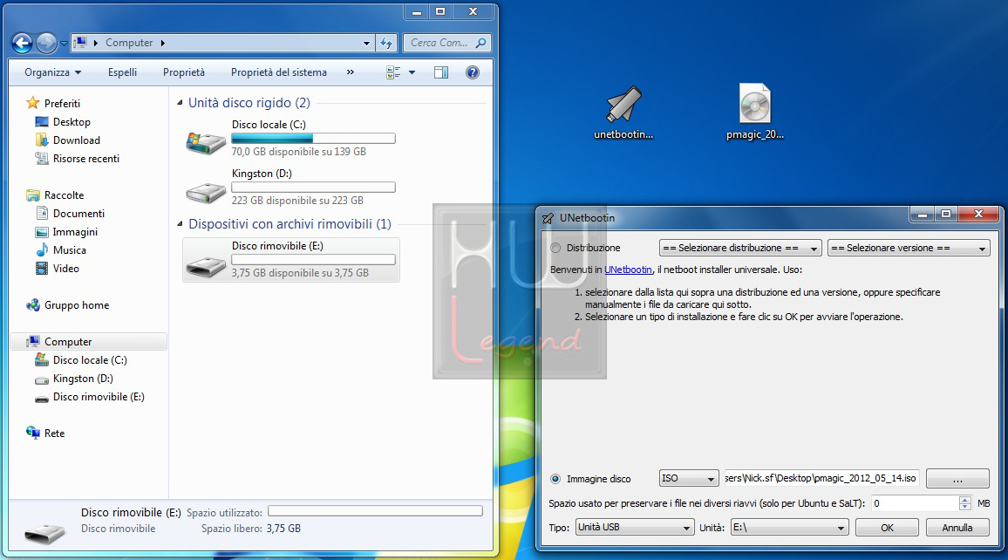Screen dimensions: 1008x560
Task: Select Disco rimovibile (E:) in navigation tree
Action: [x=99, y=398]
